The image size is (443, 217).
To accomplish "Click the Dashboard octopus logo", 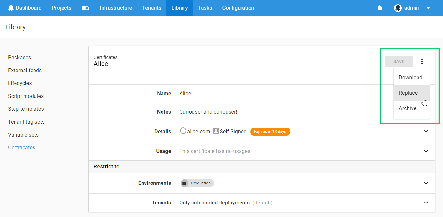I will point(11,8).
